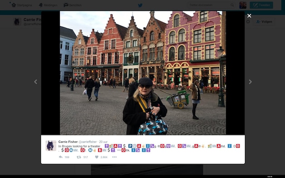Screen dimensions: 285x178
Task: Open the profile avatar menu in top bar
Action: [243, 5]
